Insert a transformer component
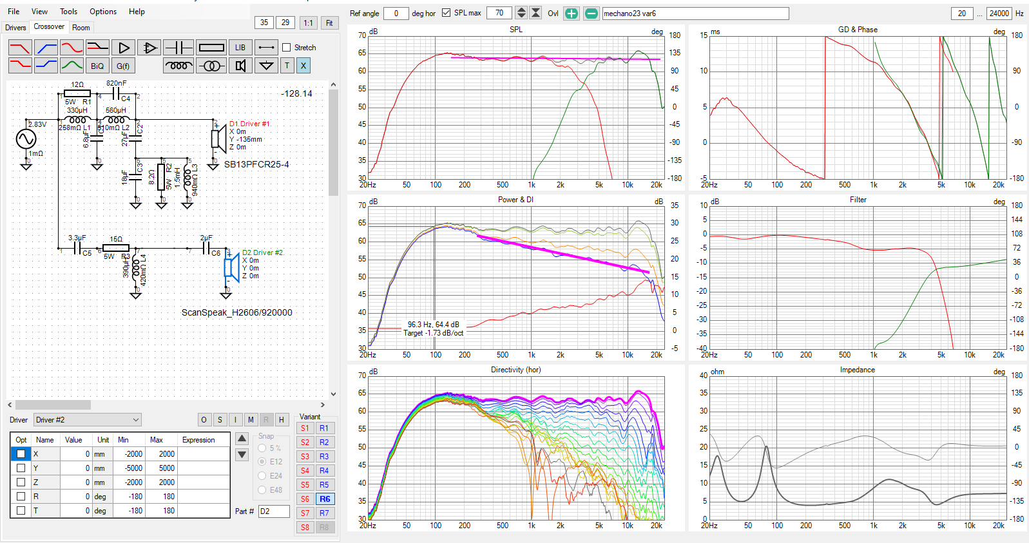Screen dimensions: 1029x543 point(211,66)
